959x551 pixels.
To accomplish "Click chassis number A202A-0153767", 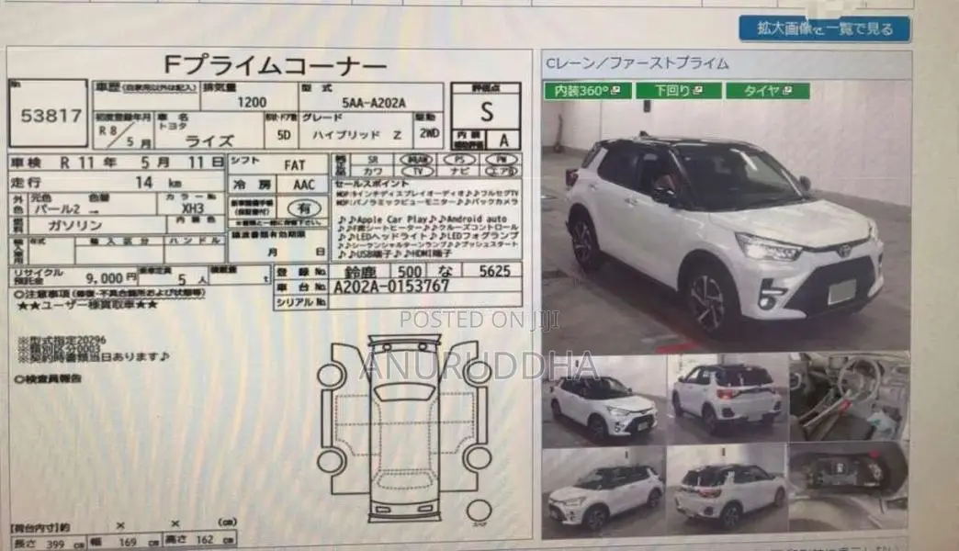I will coord(391,287).
